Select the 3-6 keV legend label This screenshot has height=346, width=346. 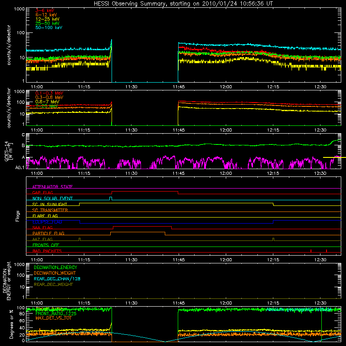point(45,10)
